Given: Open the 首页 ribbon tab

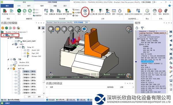Looking at the screenshot, I should 29,6.
